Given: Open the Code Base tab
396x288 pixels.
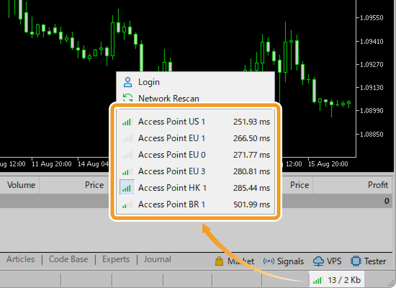Looking at the screenshot, I should (x=68, y=259).
